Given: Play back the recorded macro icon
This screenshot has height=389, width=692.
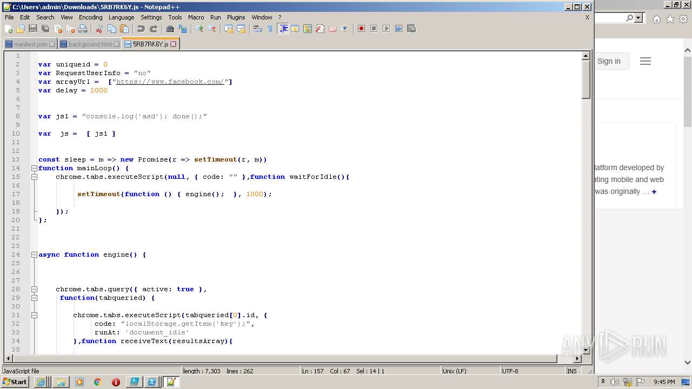Looking at the screenshot, I should 387,29.
